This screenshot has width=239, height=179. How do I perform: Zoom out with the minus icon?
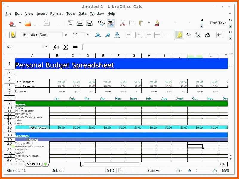tap(178, 171)
